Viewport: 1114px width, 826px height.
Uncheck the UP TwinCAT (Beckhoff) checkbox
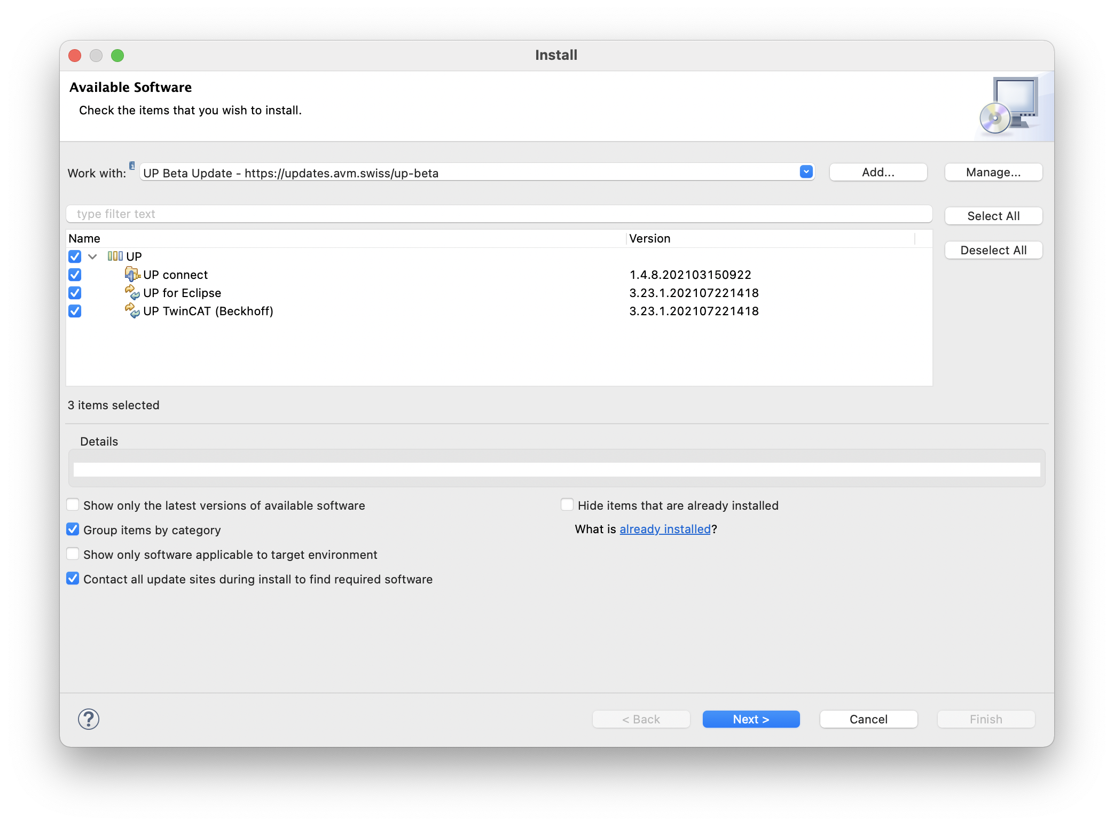click(75, 311)
